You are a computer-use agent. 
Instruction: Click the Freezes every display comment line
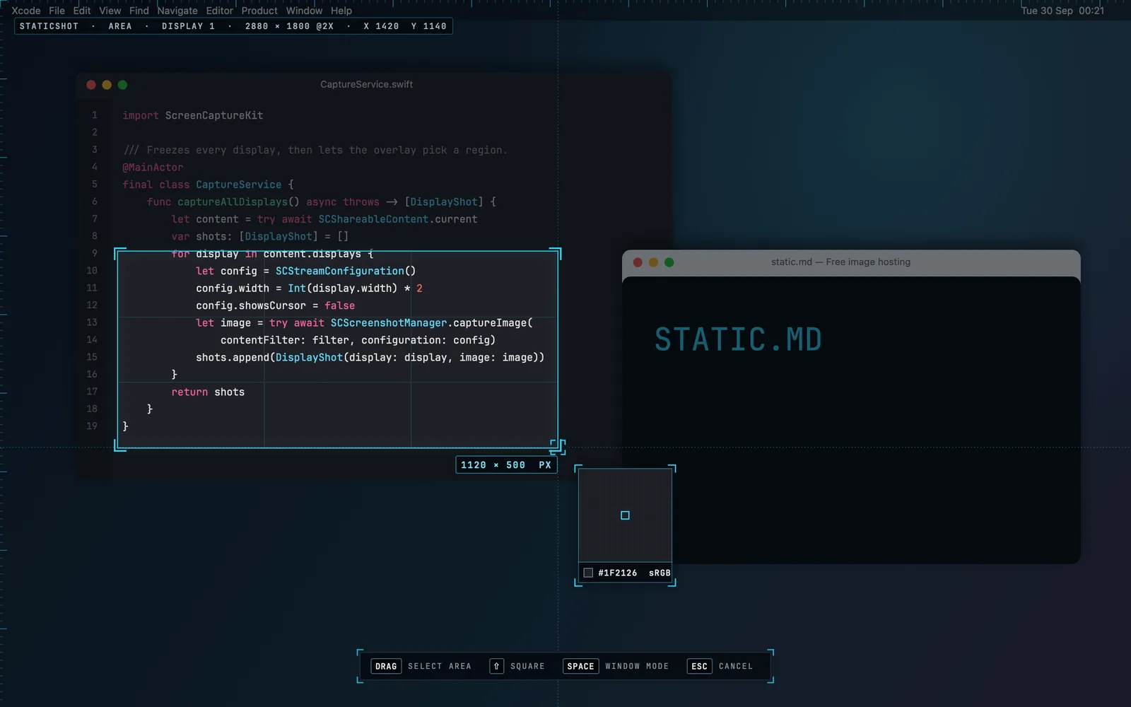pyautogui.click(x=315, y=150)
